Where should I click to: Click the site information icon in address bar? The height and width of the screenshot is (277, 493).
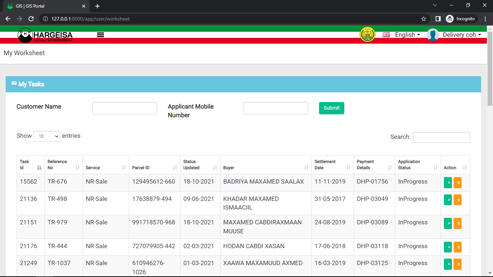point(45,19)
